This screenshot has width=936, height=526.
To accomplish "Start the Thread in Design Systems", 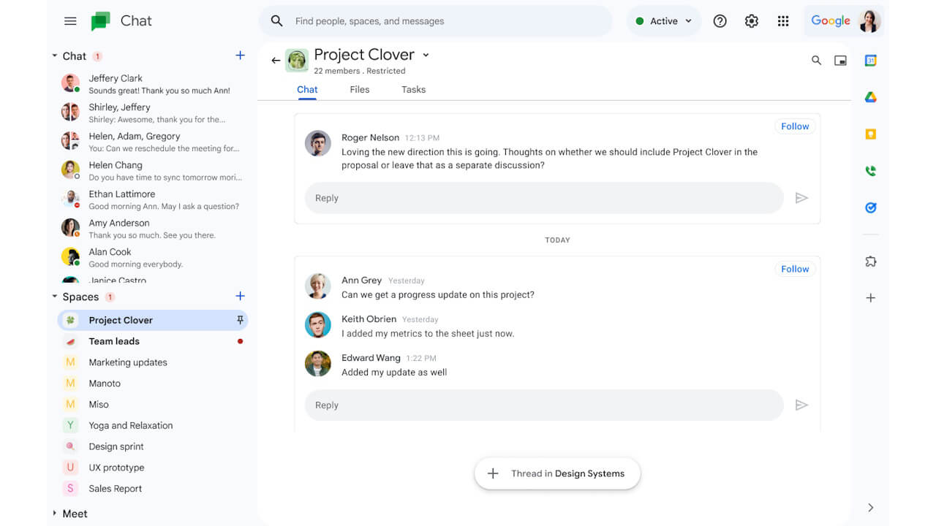I will 557,473.
